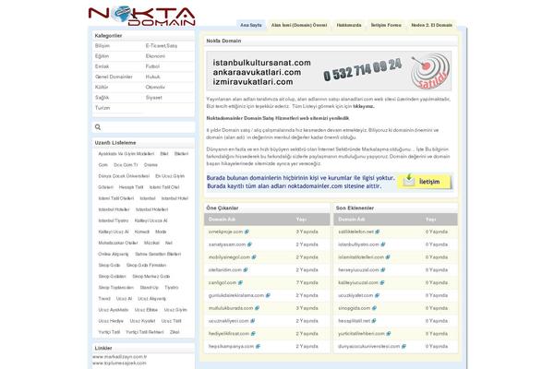Click the Müzikal tag
This screenshot has height=369, width=554.
coord(151,243)
